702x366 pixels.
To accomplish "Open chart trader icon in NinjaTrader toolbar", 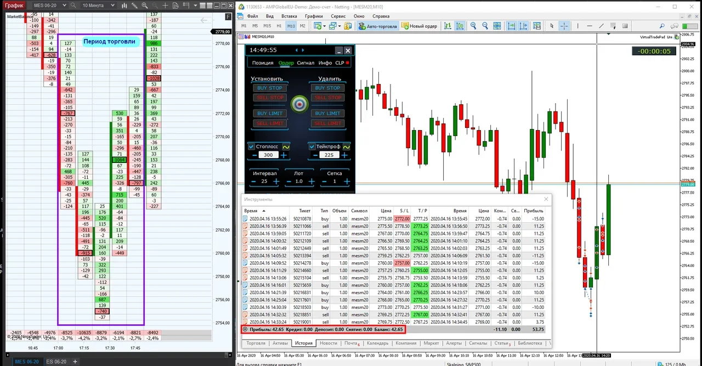I will coord(186,5).
